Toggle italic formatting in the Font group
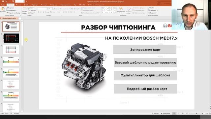 [x=41, y=12]
